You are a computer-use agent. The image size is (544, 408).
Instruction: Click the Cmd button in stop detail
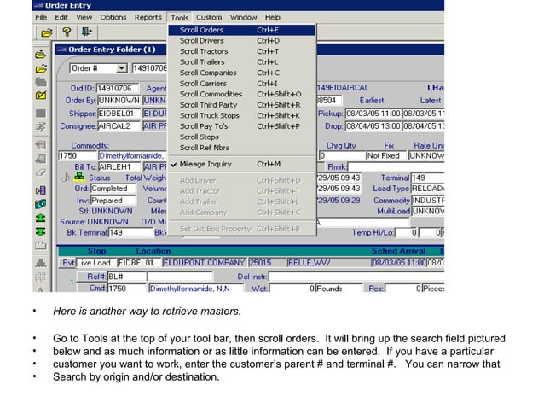pos(92,289)
